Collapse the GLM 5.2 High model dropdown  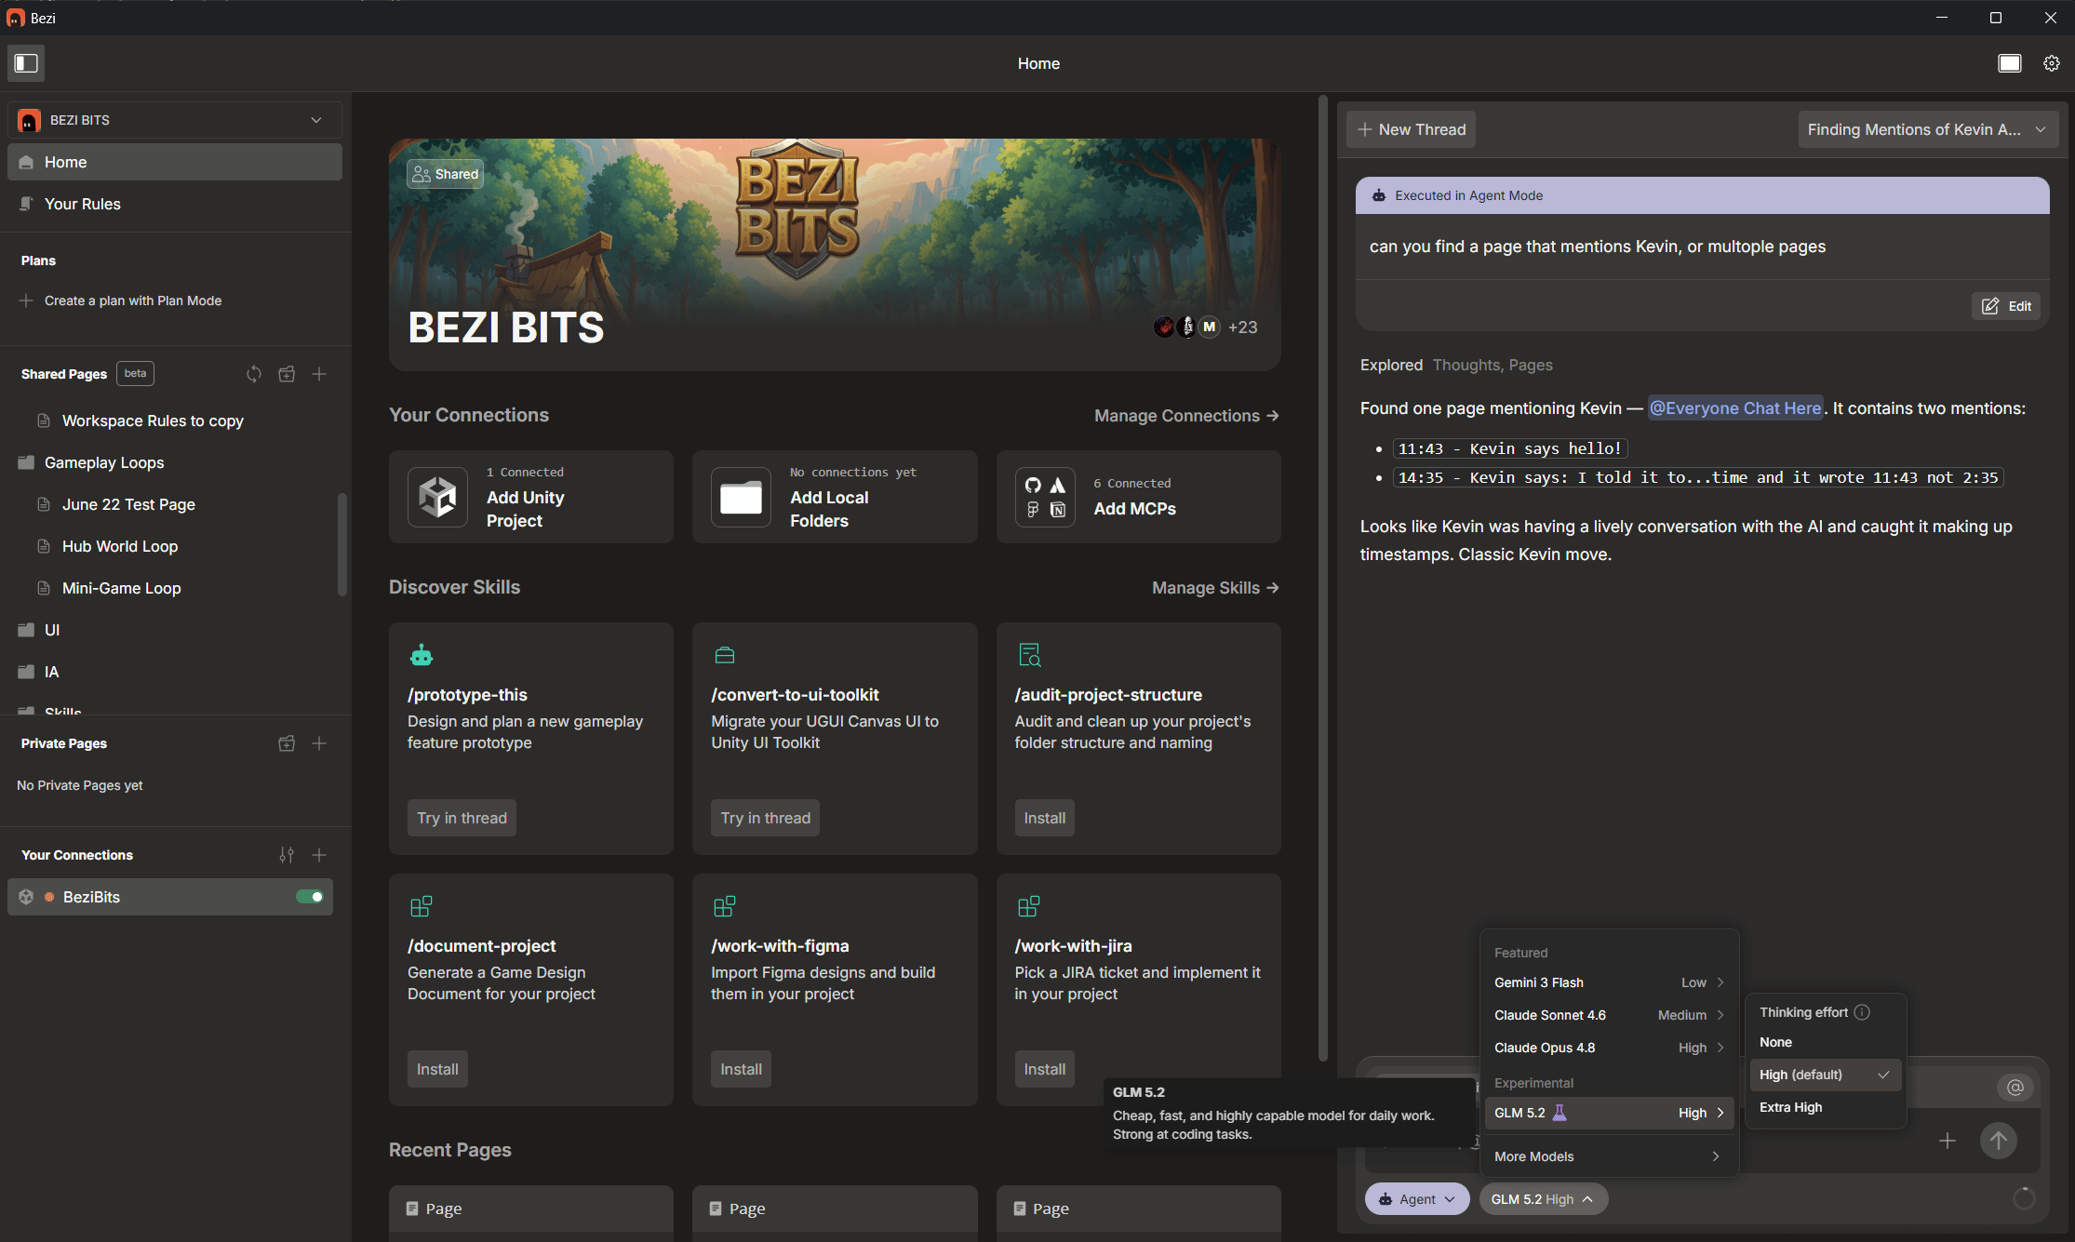click(1544, 1199)
